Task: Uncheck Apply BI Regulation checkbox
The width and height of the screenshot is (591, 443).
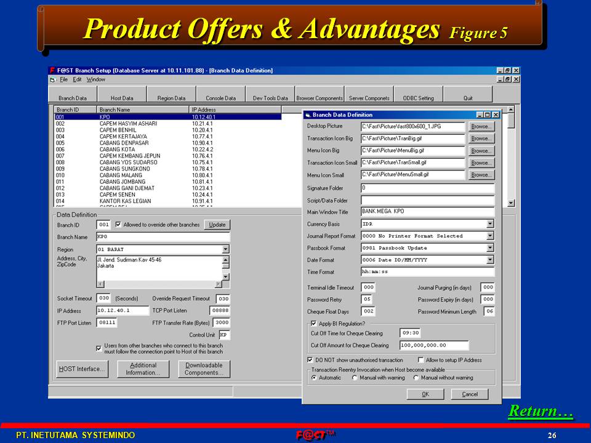Action: pyautogui.click(x=313, y=323)
